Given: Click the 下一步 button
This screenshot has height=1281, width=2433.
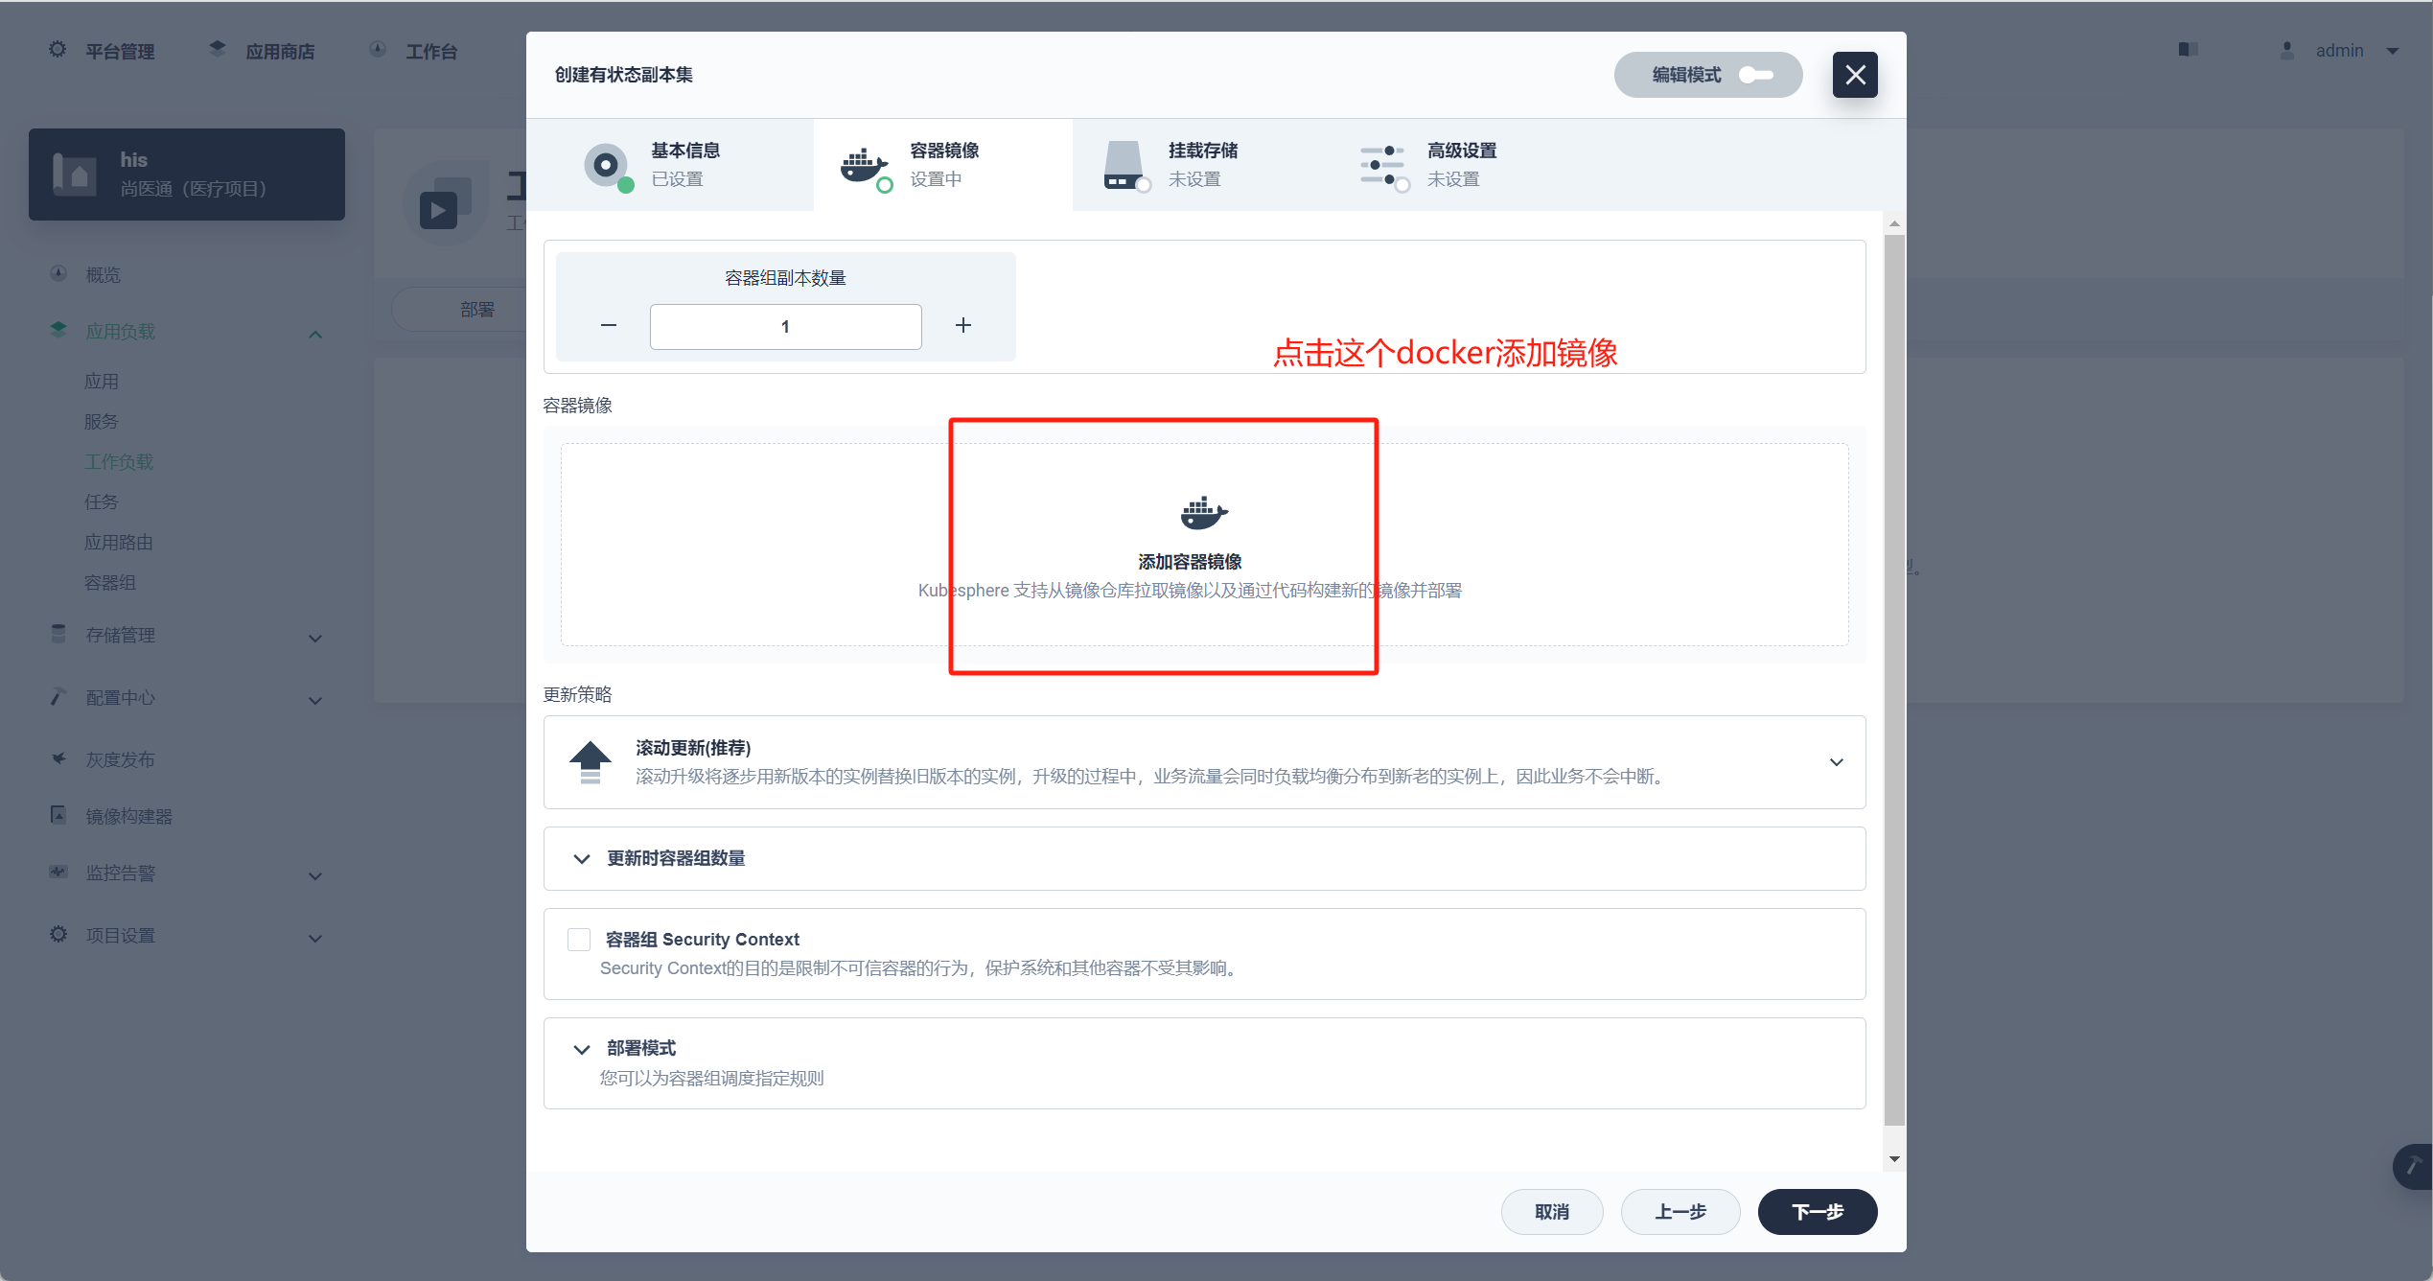Looking at the screenshot, I should click(x=1818, y=1212).
